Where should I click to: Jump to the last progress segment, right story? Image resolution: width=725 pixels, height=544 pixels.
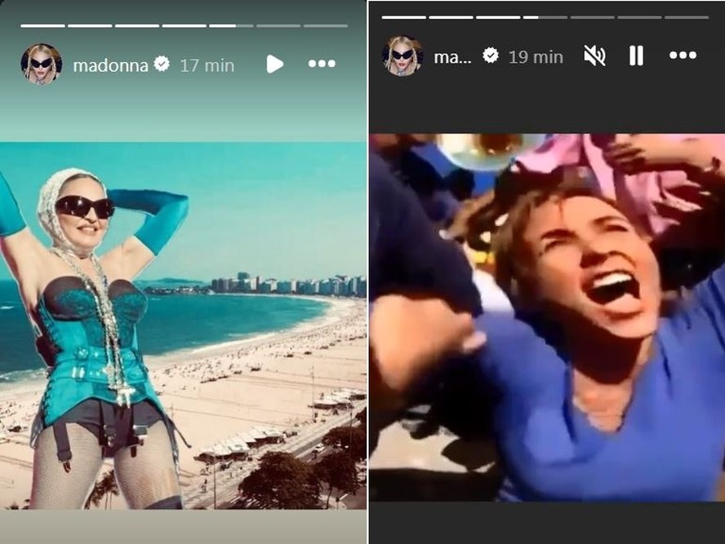(x=687, y=18)
